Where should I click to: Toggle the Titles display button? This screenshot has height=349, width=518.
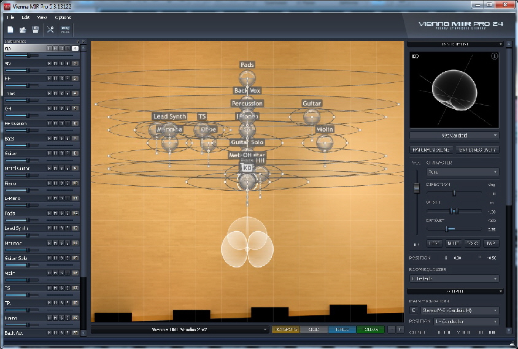pos(342,329)
